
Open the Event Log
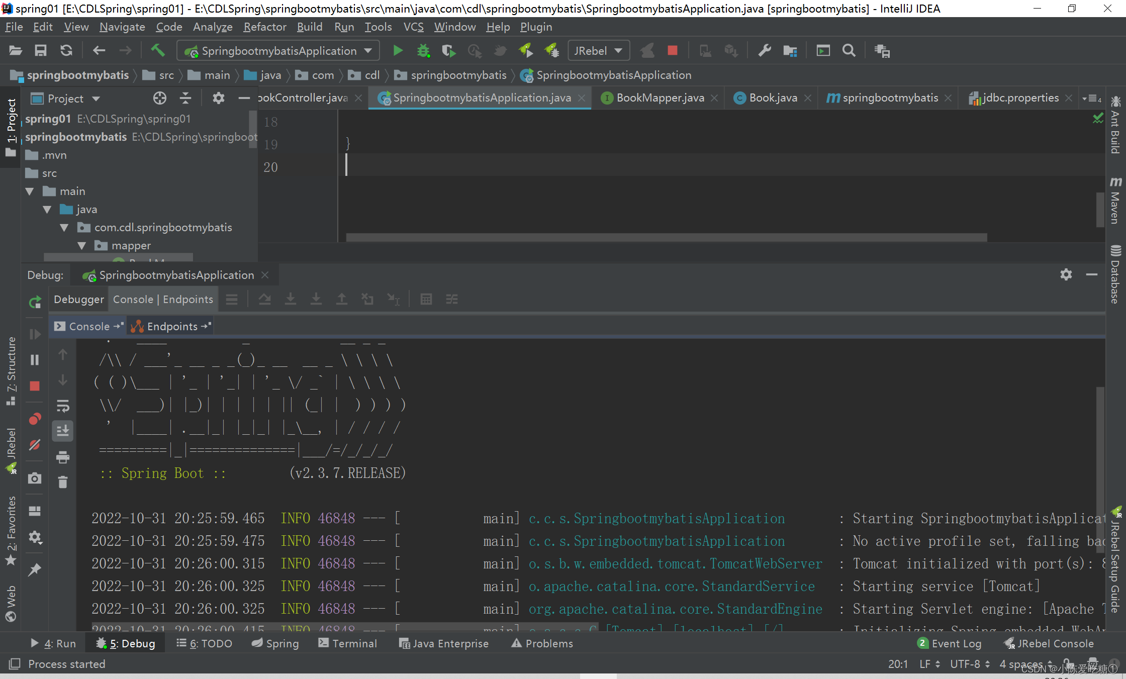pos(950,643)
